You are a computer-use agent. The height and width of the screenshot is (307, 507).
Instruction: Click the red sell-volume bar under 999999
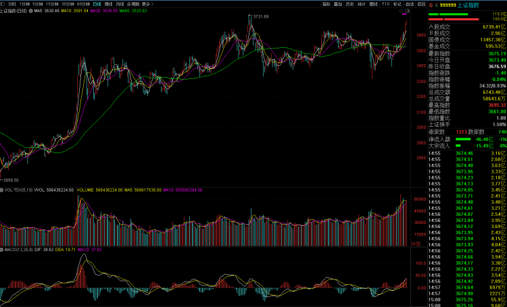point(454,20)
